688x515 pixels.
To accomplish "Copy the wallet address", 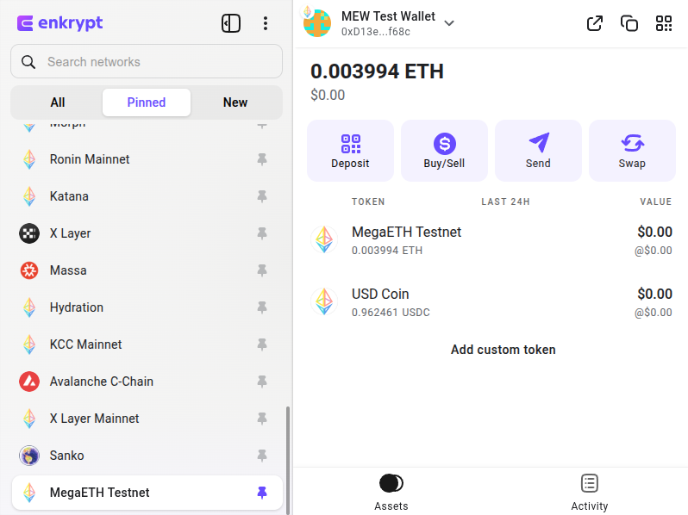I will 629,23.
